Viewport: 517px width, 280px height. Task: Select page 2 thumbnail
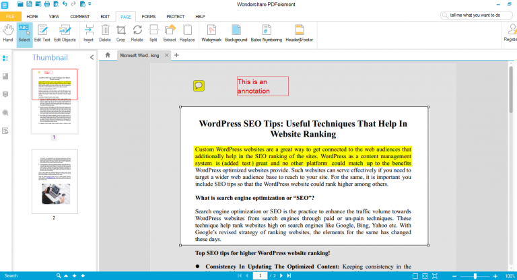pos(55,181)
